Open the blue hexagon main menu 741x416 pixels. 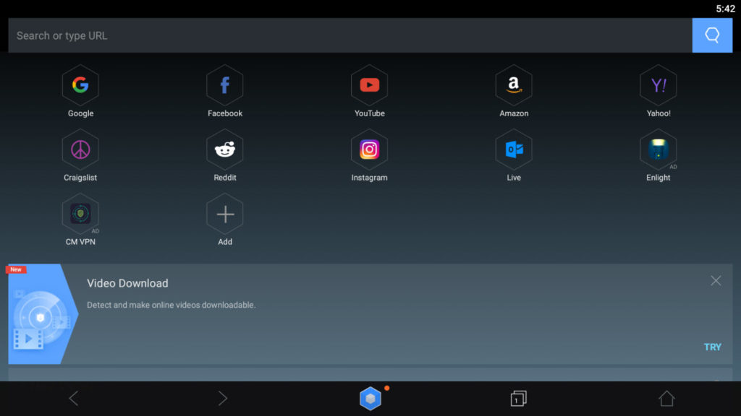tap(370, 399)
